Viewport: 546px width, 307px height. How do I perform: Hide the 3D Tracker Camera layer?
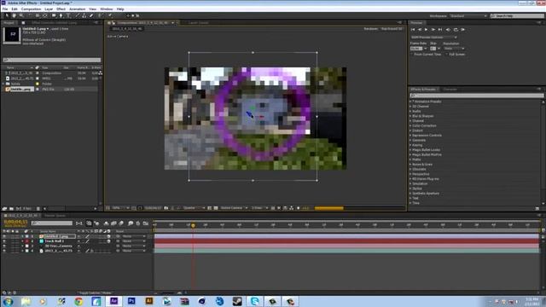4,246
